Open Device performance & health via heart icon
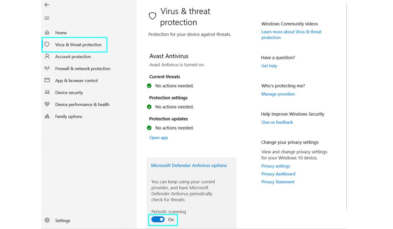393x229 pixels. point(47,104)
